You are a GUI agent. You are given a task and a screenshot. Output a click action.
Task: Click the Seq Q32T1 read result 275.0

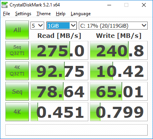pos(59,50)
